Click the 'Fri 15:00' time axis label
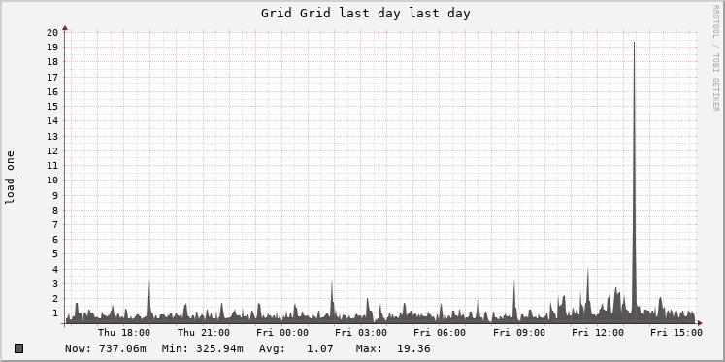The height and width of the screenshot is (362, 725). [x=676, y=333]
